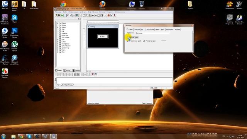Image resolution: width=247 pixels, height=139 pixels.
Task: Expand the Button tree node
Action: tap(58, 27)
